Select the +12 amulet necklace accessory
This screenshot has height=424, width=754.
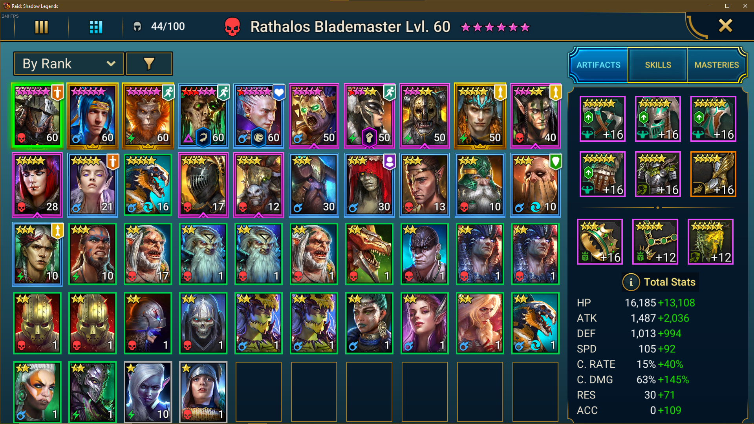click(655, 241)
